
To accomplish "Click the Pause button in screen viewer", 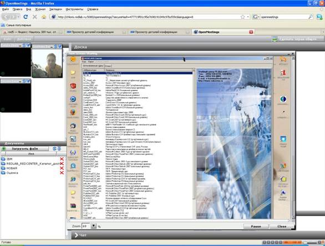I will (256, 226).
